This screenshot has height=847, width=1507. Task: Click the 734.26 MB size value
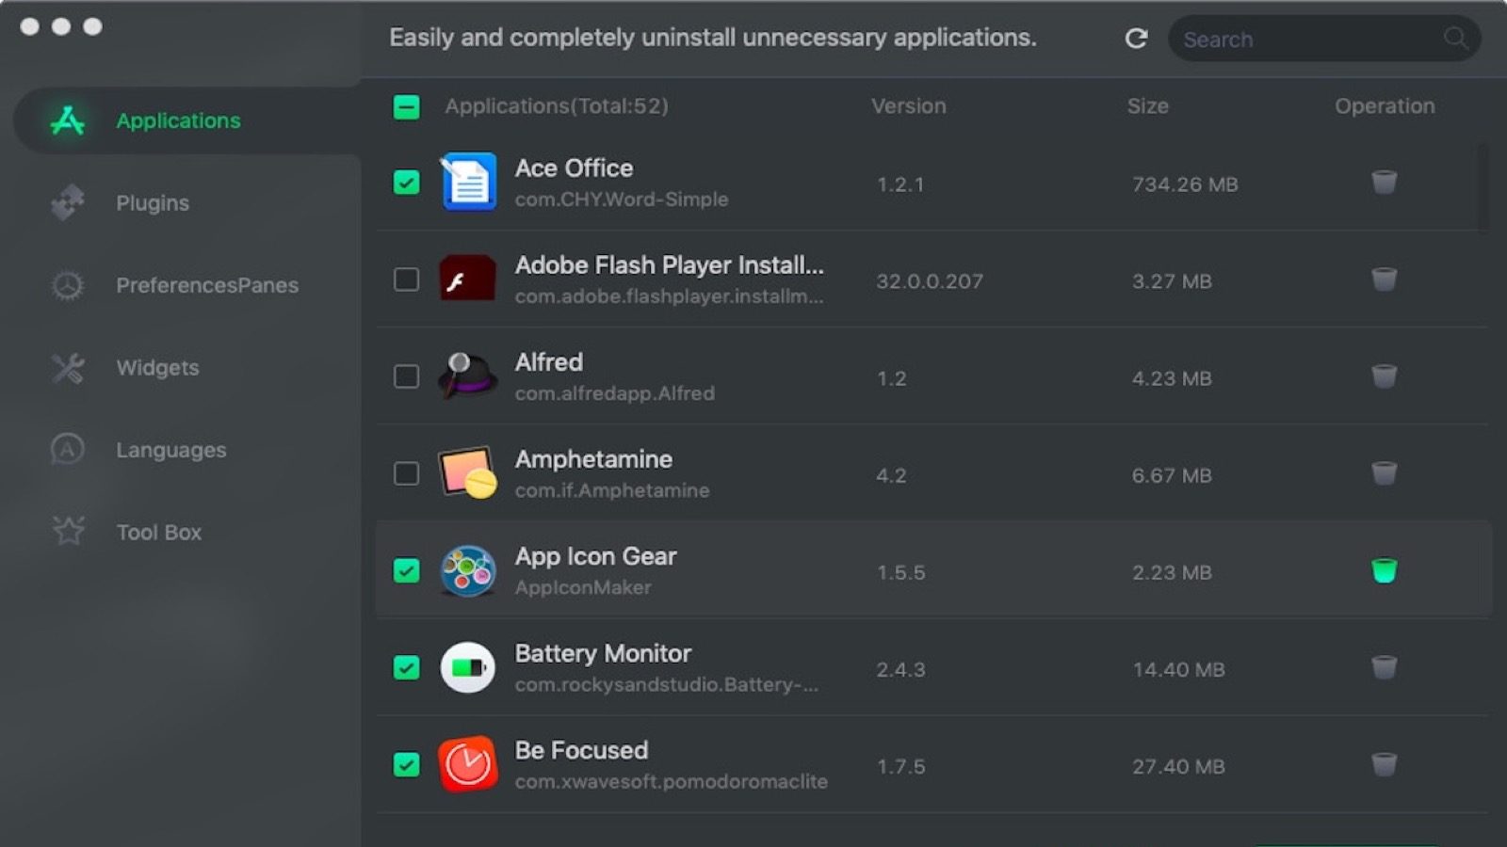coord(1185,184)
